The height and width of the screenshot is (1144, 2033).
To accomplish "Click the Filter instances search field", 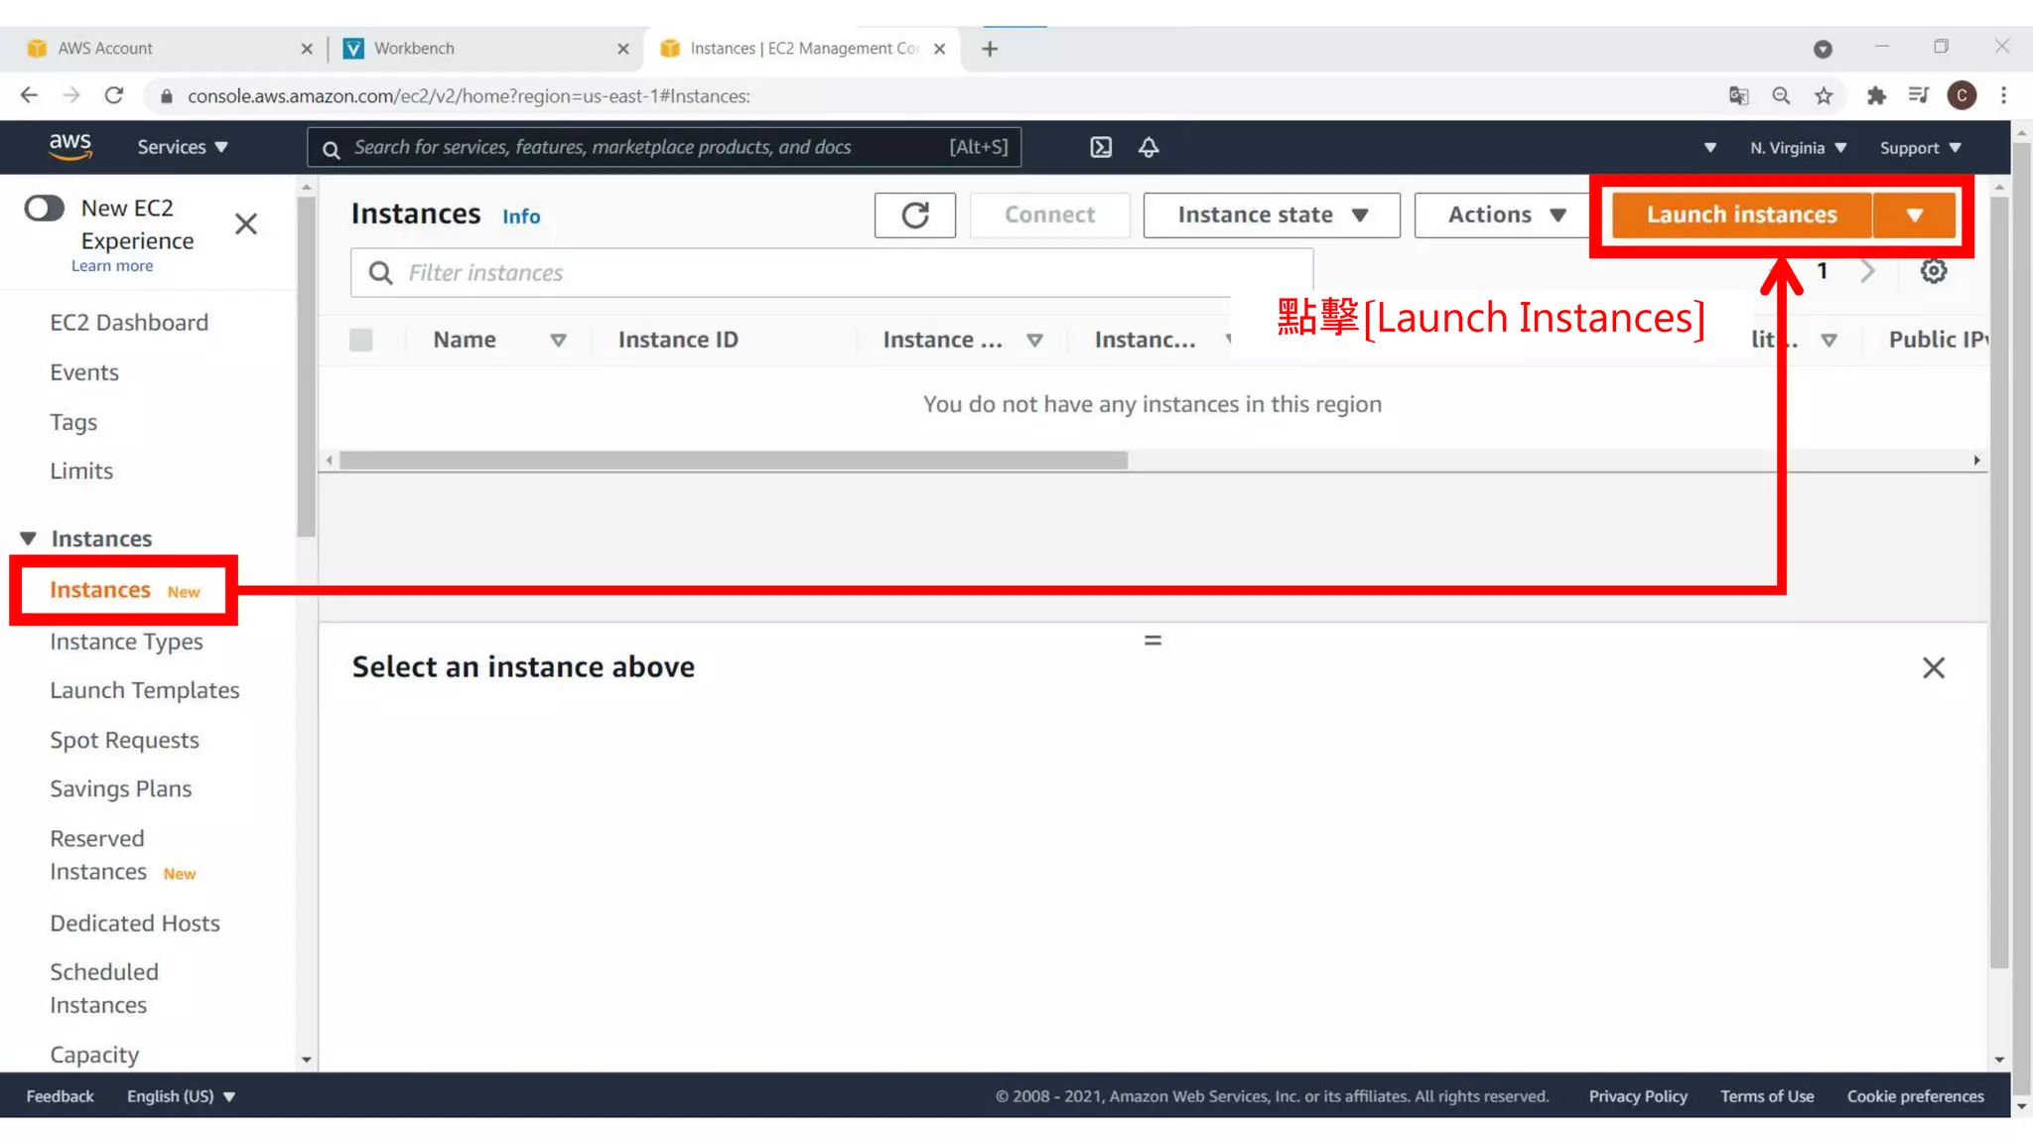I will pyautogui.click(x=832, y=272).
